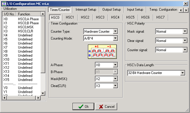190x113 pixels.
Task: Select the HSC6 sub-tab
Action: pyautogui.click(x=145, y=17)
